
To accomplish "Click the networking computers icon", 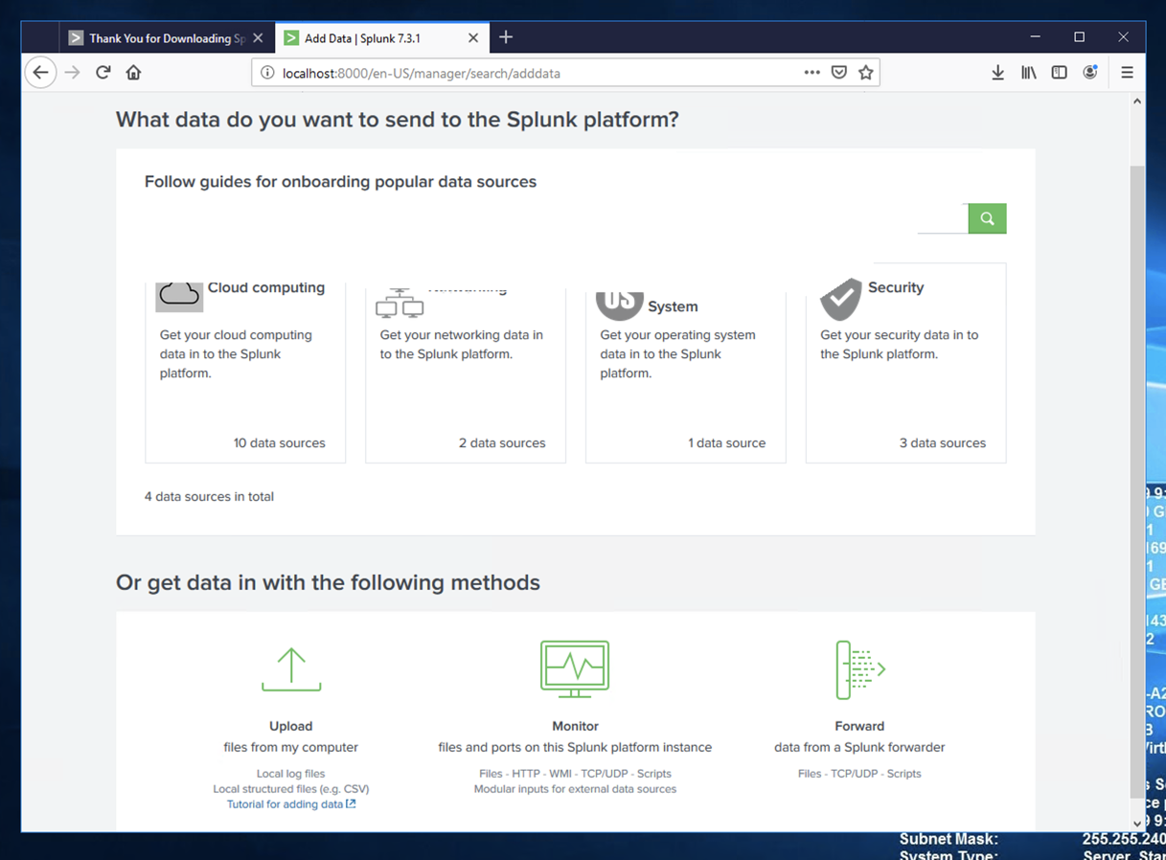I will (x=400, y=304).
